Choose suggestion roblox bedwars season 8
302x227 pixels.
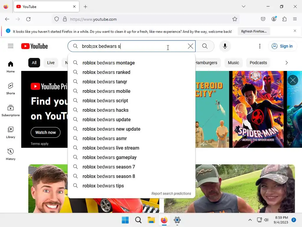point(132,176)
